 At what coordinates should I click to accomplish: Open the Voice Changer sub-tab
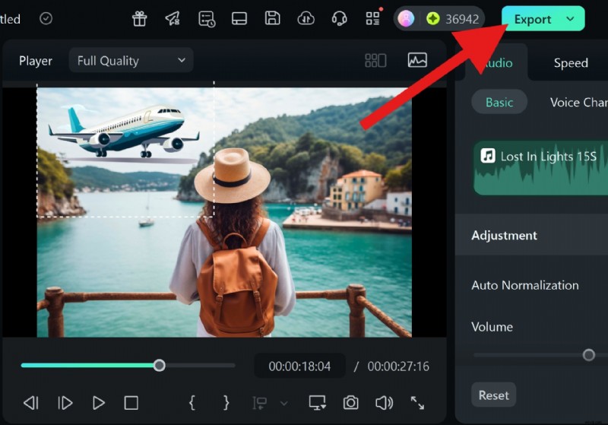[578, 102]
